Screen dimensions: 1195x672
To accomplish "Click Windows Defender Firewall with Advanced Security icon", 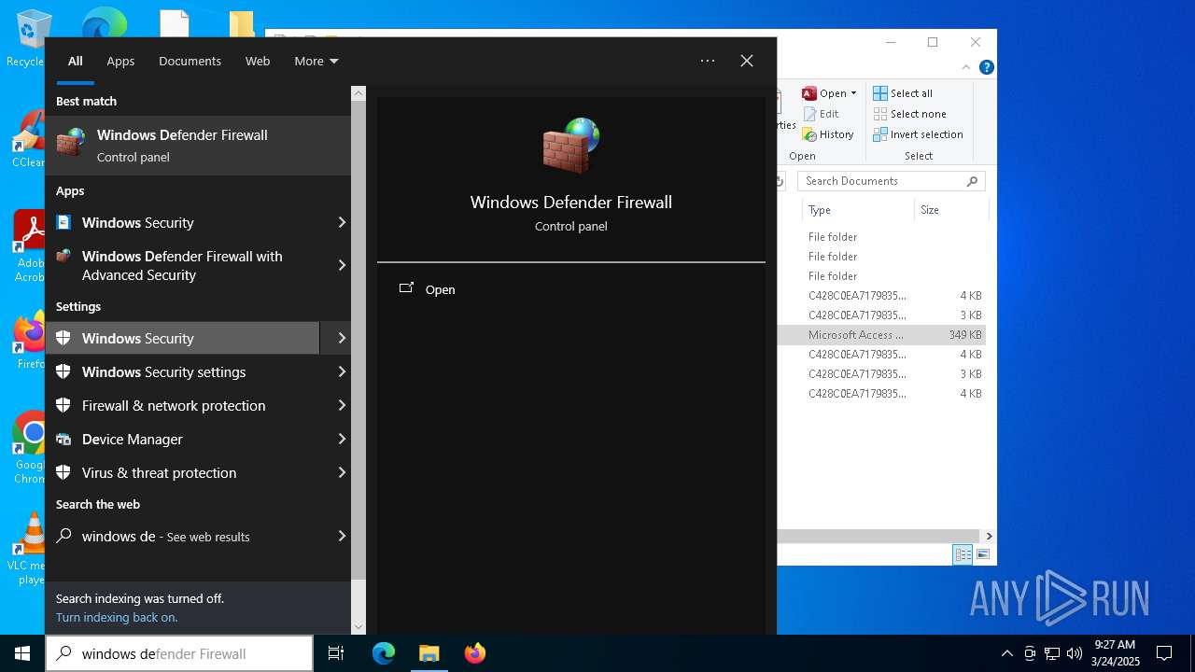I will tap(63, 256).
